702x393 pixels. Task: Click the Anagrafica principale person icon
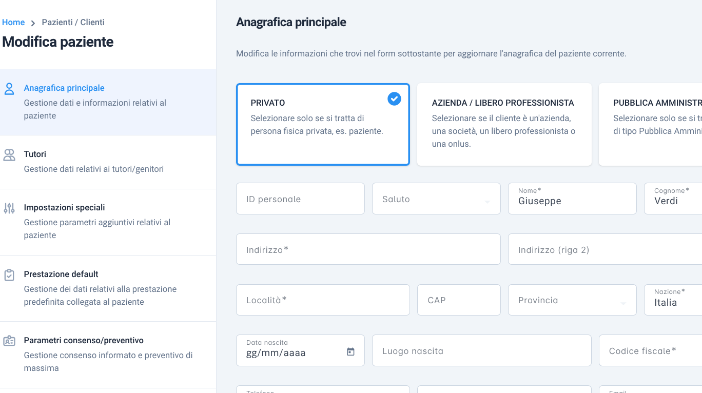[x=9, y=89]
